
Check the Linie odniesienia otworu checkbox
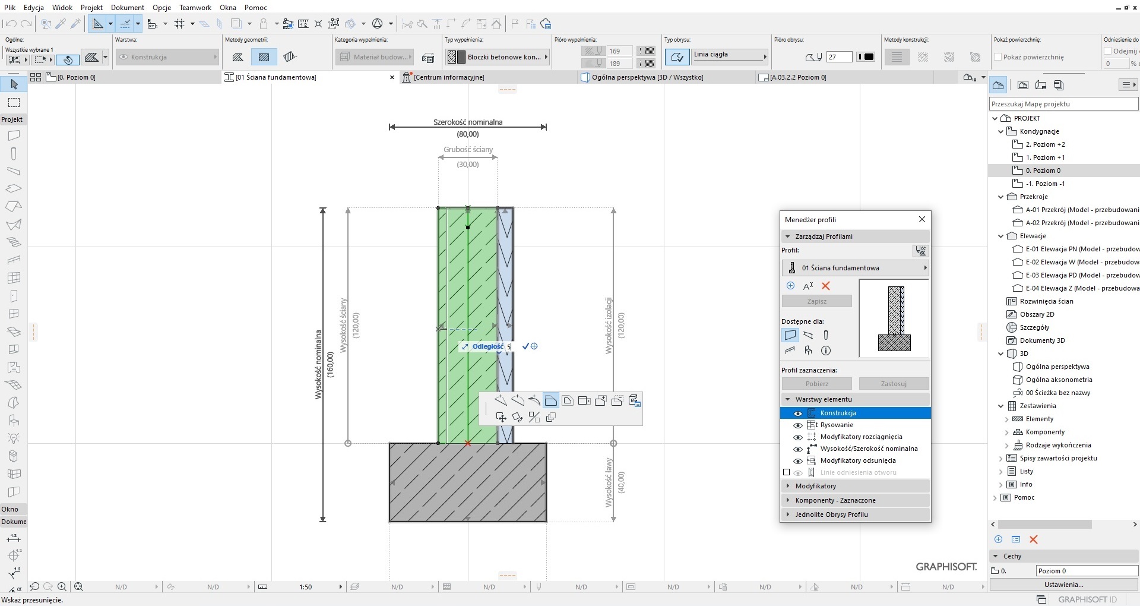(x=787, y=472)
